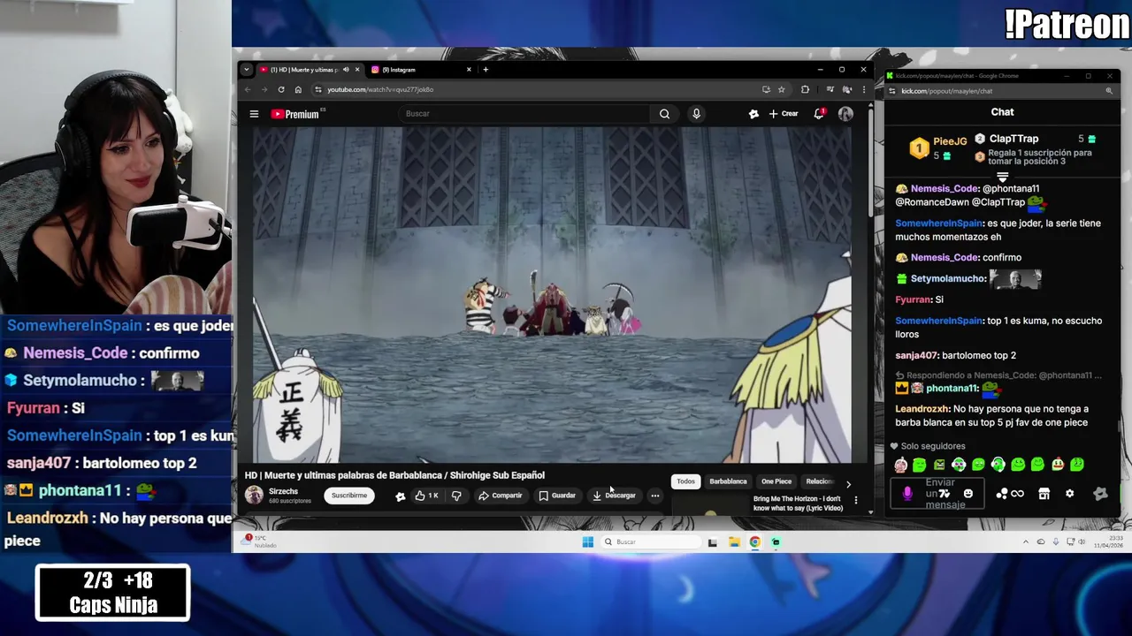Click the youtube.com address bar URL
This screenshot has height=636, width=1132.
coord(380,89)
